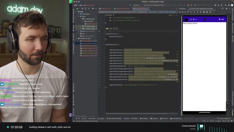Select settings.gradle in project tree
This screenshot has height=132, width=234.
(x=89, y=55)
